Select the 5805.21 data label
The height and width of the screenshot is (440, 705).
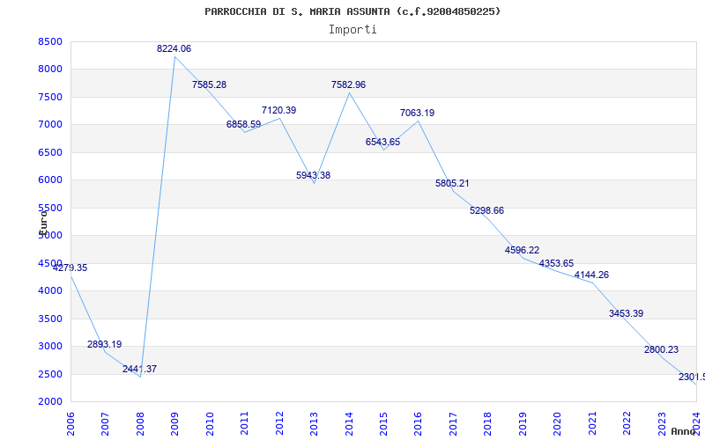click(x=452, y=183)
